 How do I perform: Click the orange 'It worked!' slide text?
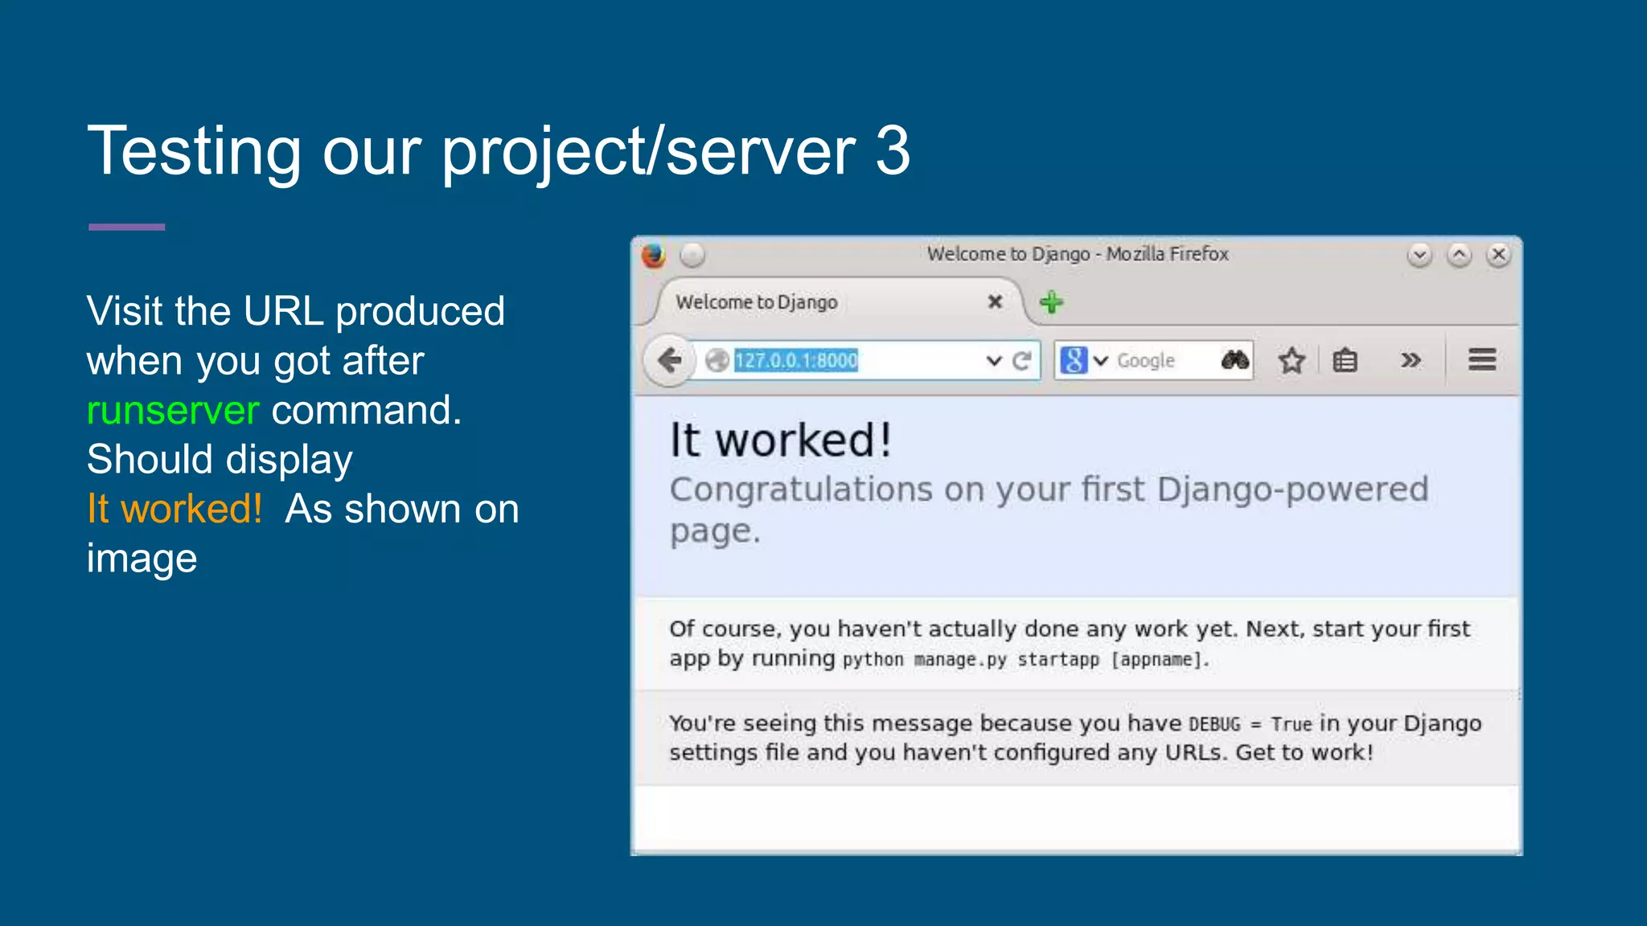tap(175, 509)
